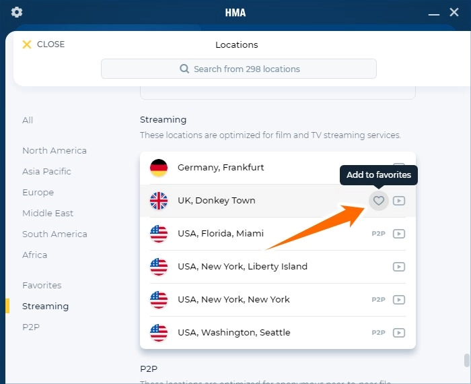
Task: Click the Germany flag icon
Action: coord(159,168)
